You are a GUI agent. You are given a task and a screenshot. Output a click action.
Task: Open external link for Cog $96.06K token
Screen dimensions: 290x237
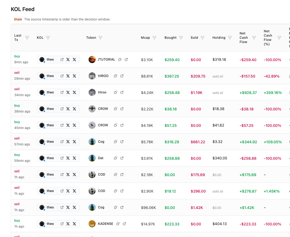point(122,208)
